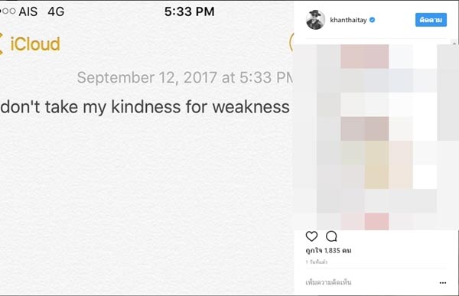Viewport: 459px width, 296px height.
Task: Open the khanthaitay username link
Action: click(x=348, y=20)
